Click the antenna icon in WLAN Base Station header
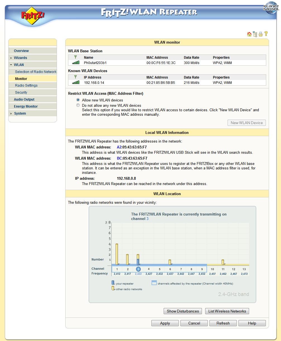This screenshot has width=281, height=341. tap(75, 57)
